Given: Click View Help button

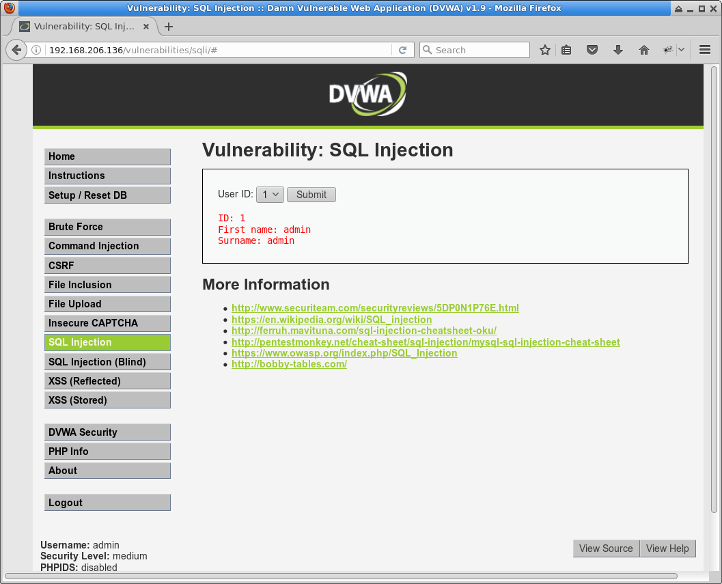Looking at the screenshot, I should 667,548.
